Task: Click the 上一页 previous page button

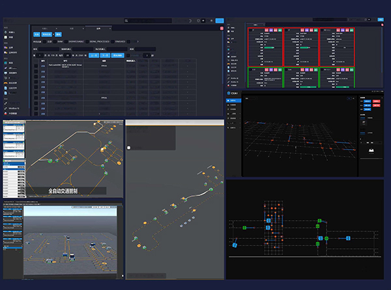Action: click(x=93, y=56)
